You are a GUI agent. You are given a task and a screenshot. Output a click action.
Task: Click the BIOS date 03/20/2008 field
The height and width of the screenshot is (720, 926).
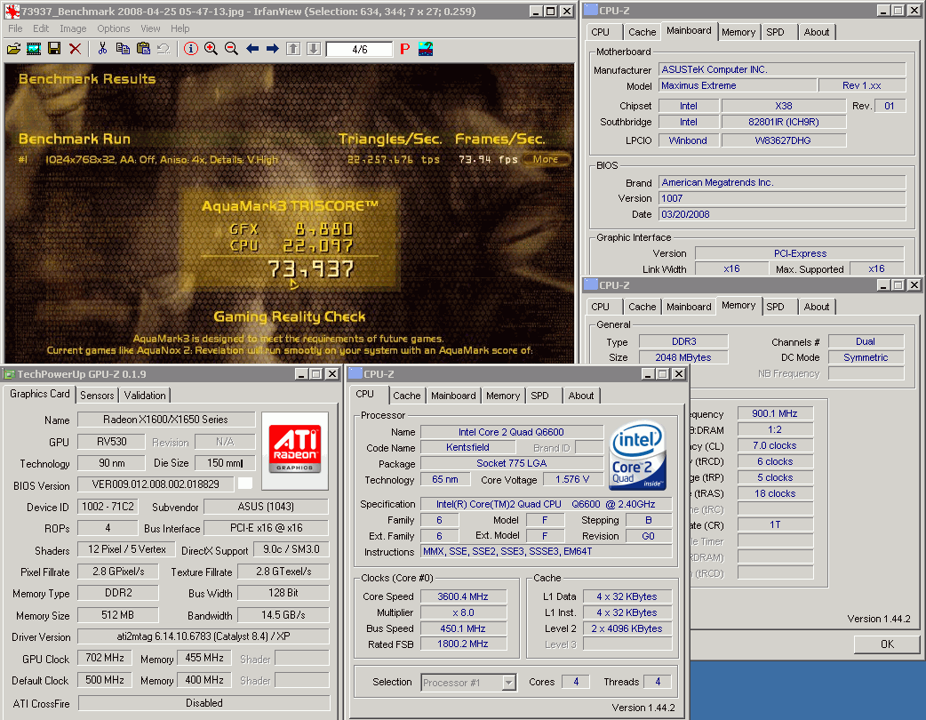point(782,214)
